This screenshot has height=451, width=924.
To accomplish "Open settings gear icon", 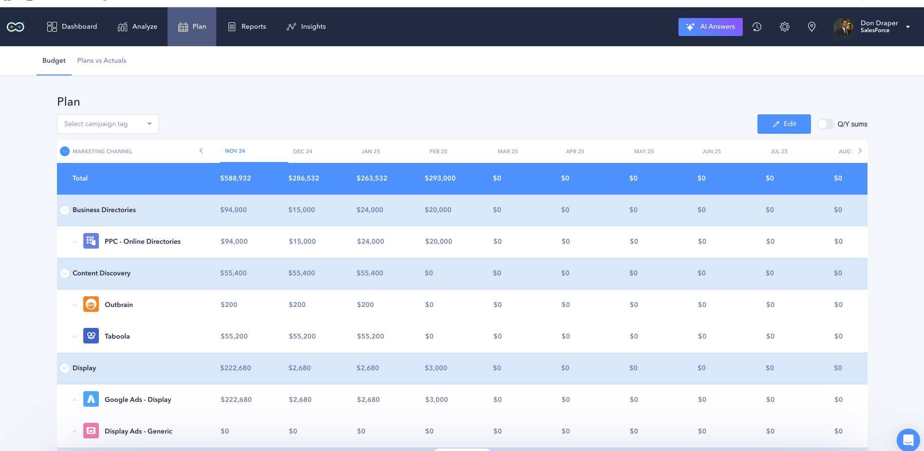I will [785, 27].
